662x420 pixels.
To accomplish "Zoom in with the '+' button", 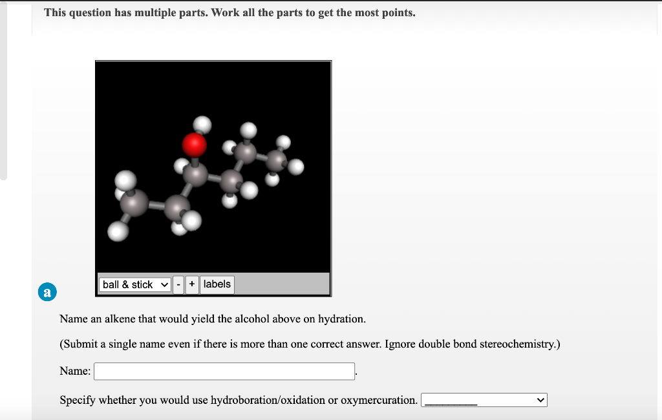I will pyautogui.click(x=191, y=284).
